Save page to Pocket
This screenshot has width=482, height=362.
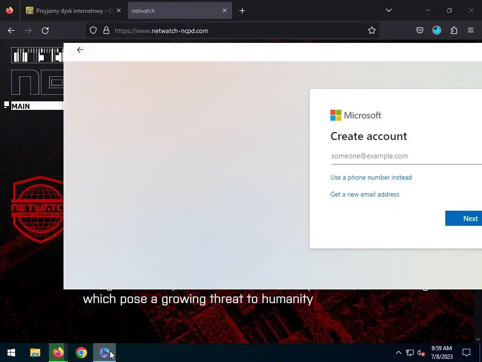click(x=419, y=31)
